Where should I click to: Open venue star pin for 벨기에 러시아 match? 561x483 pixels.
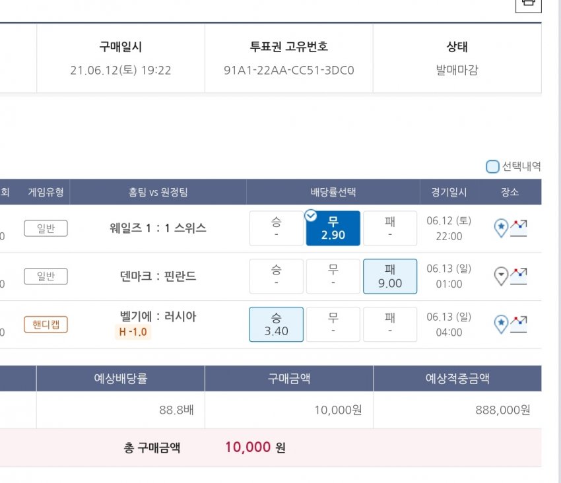pos(501,324)
